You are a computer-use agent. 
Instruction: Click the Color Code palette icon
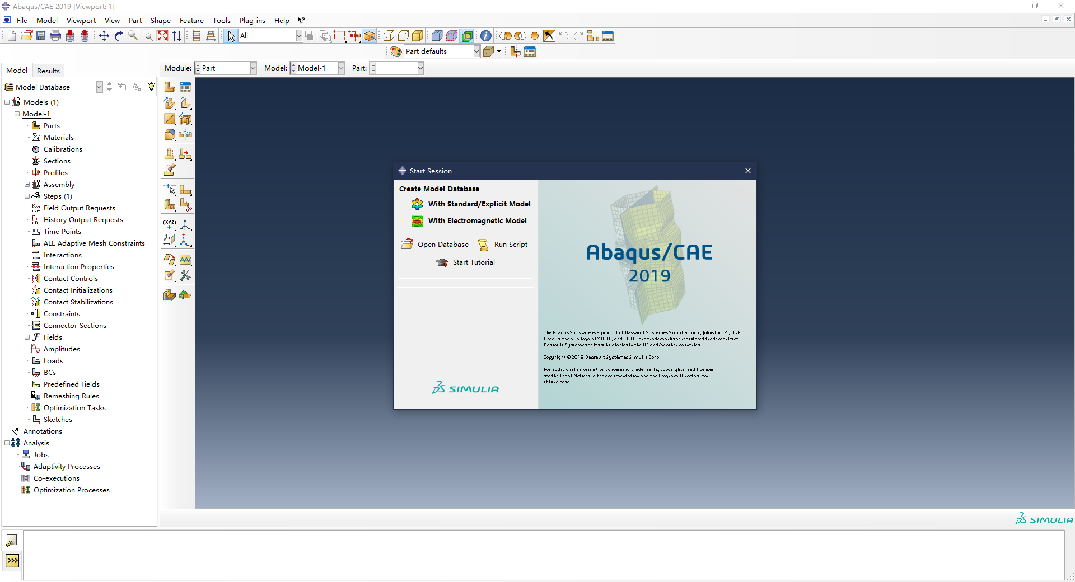[396, 51]
